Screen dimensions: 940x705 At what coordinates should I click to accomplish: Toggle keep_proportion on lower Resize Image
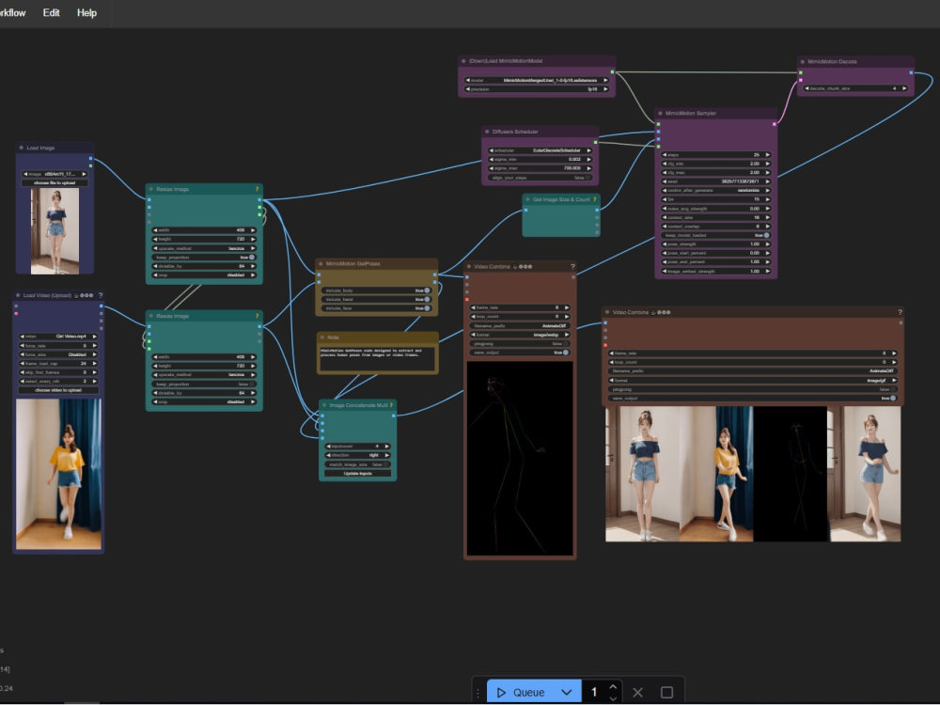[204, 384]
